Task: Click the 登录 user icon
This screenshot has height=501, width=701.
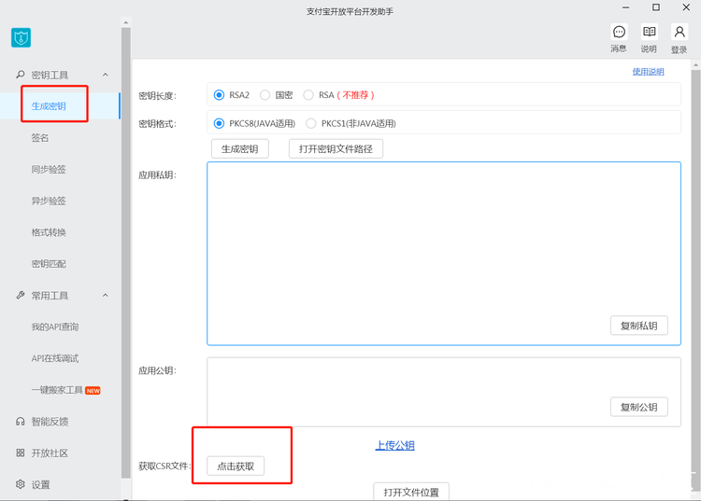Action: pyautogui.click(x=680, y=32)
